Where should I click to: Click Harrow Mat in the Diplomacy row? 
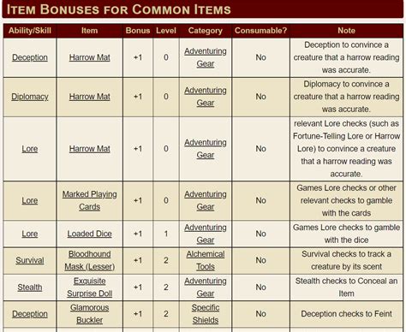89,97
